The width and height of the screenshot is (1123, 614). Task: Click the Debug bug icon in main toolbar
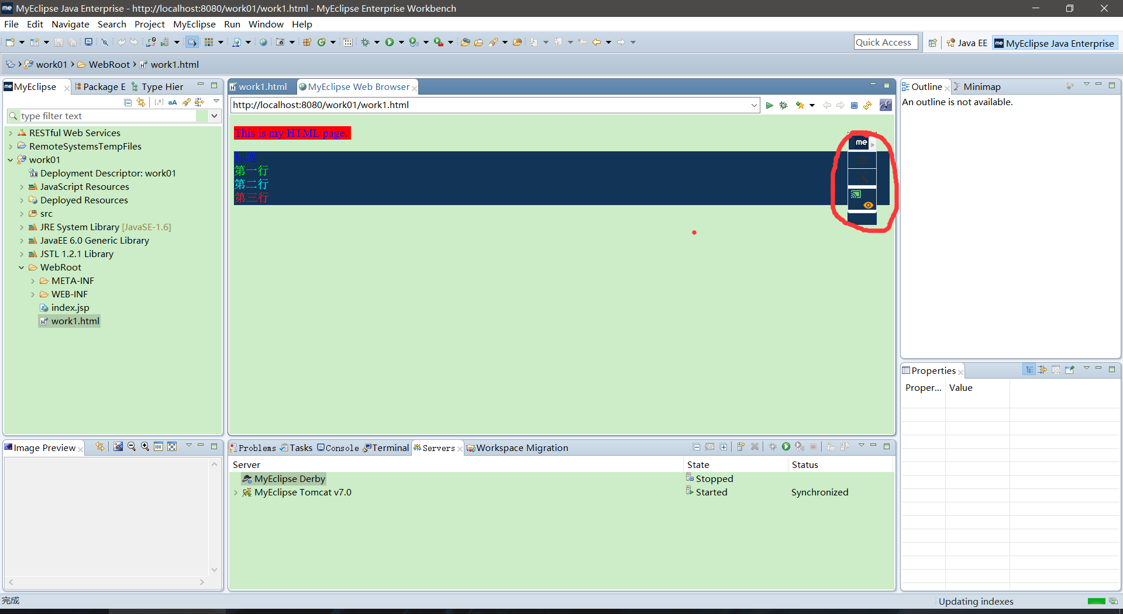point(365,42)
